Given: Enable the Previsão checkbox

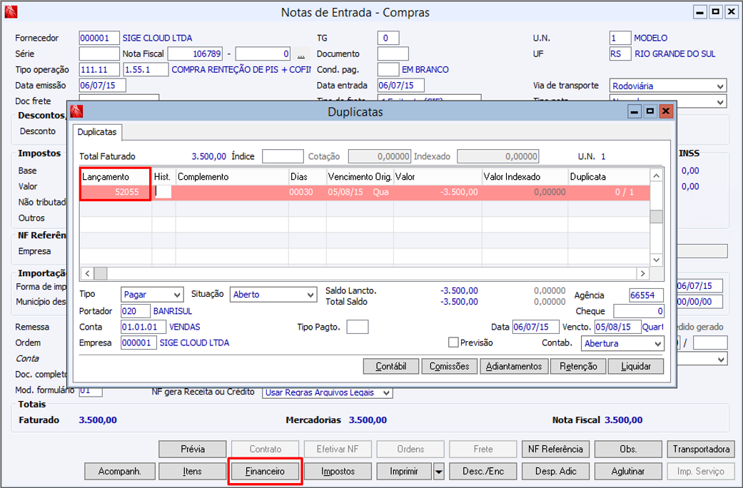Looking at the screenshot, I should tap(453, 342).
